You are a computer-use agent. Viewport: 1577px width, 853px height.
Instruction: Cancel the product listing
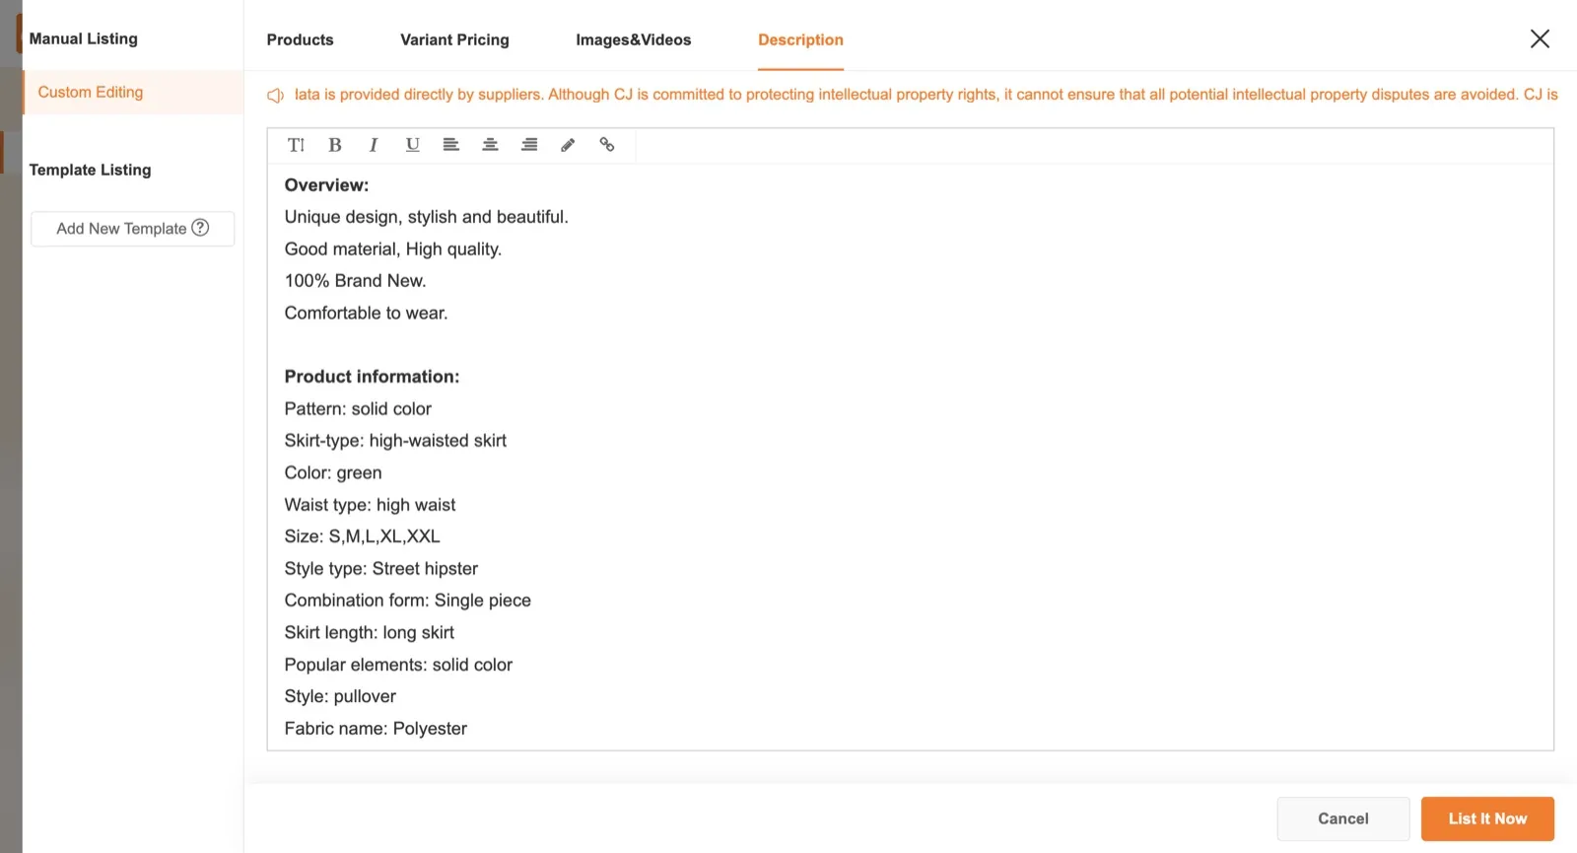click(x=1343, y=818)
